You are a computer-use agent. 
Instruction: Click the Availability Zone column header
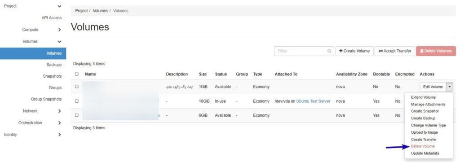click(x=352, y=74)
